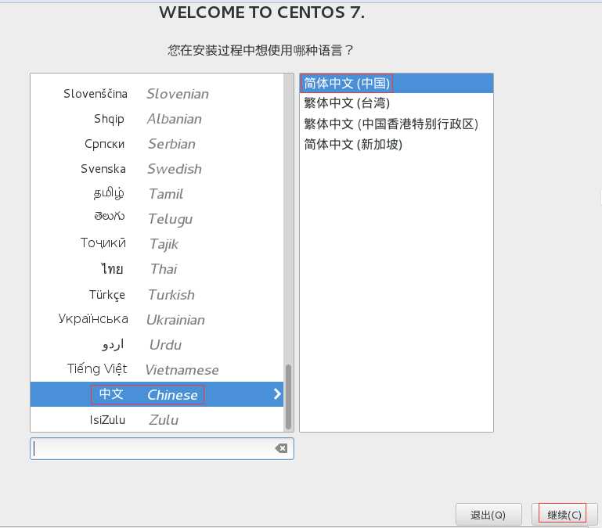Select Tamil language row
The width and height of the screenshot is (602, 528).
pyautogui.click(x=157, y=193)
